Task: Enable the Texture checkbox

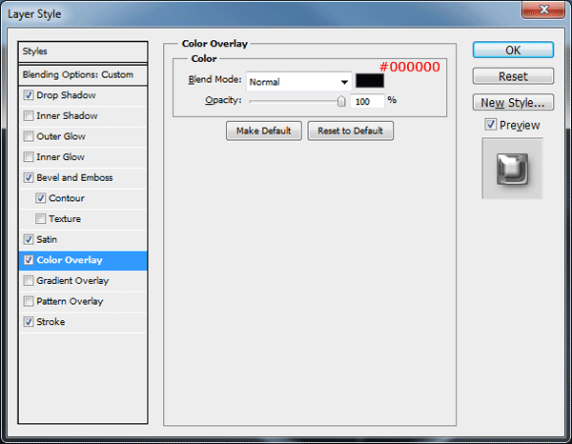Action: click(40, 219)
